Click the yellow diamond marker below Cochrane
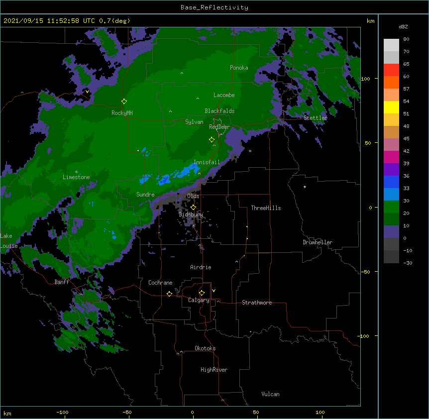The width and height of the screenshot is (429, 419). click(169, 294)
